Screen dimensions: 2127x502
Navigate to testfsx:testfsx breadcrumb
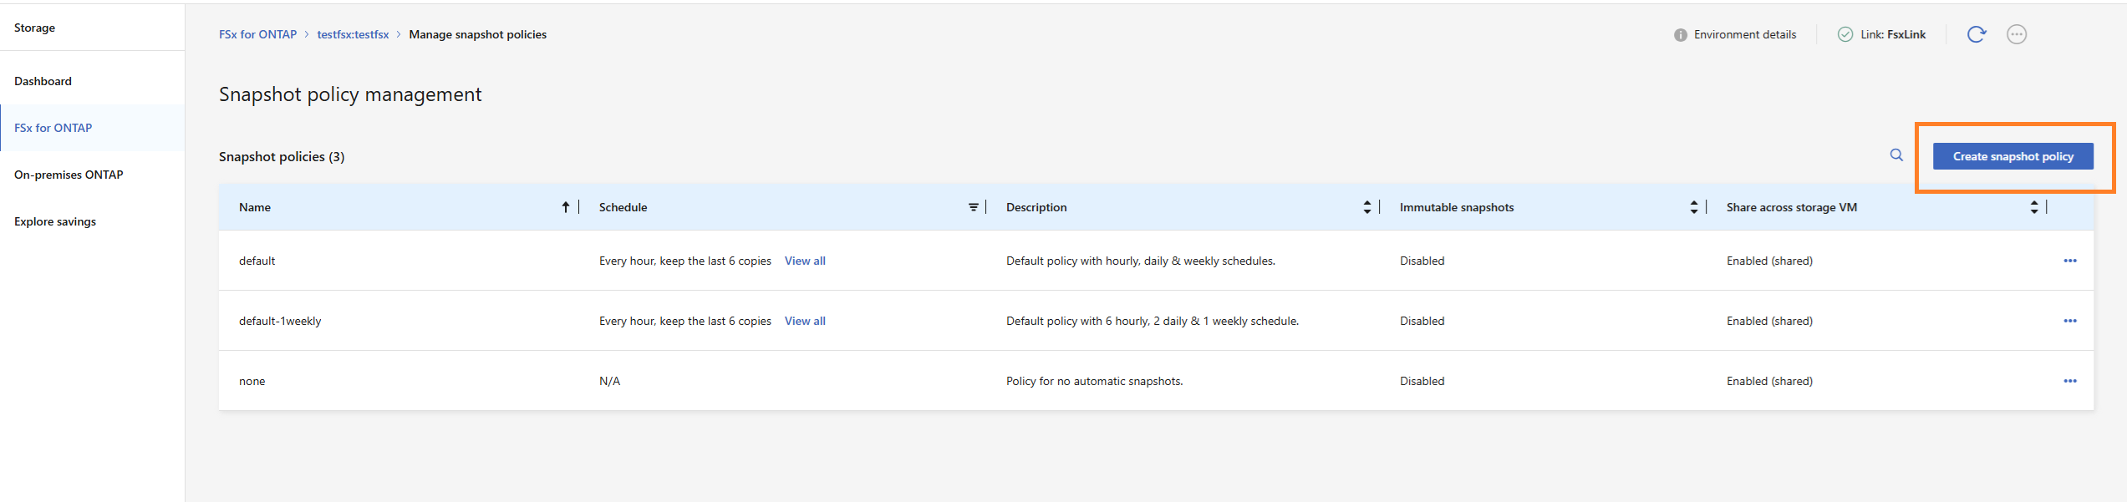(353, 34)
